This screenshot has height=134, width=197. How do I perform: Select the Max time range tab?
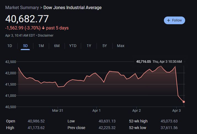121,46
